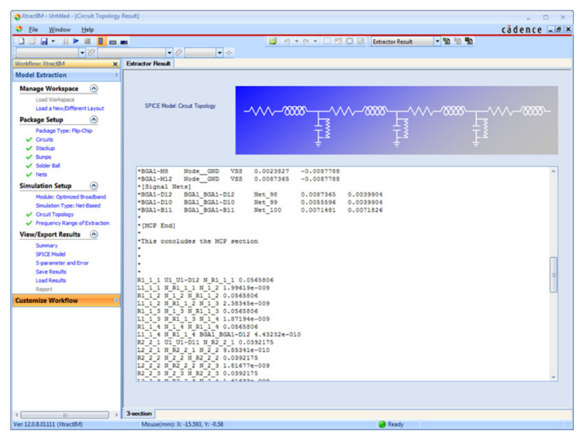Collapse the Manage Workspace section

point(94,89)
